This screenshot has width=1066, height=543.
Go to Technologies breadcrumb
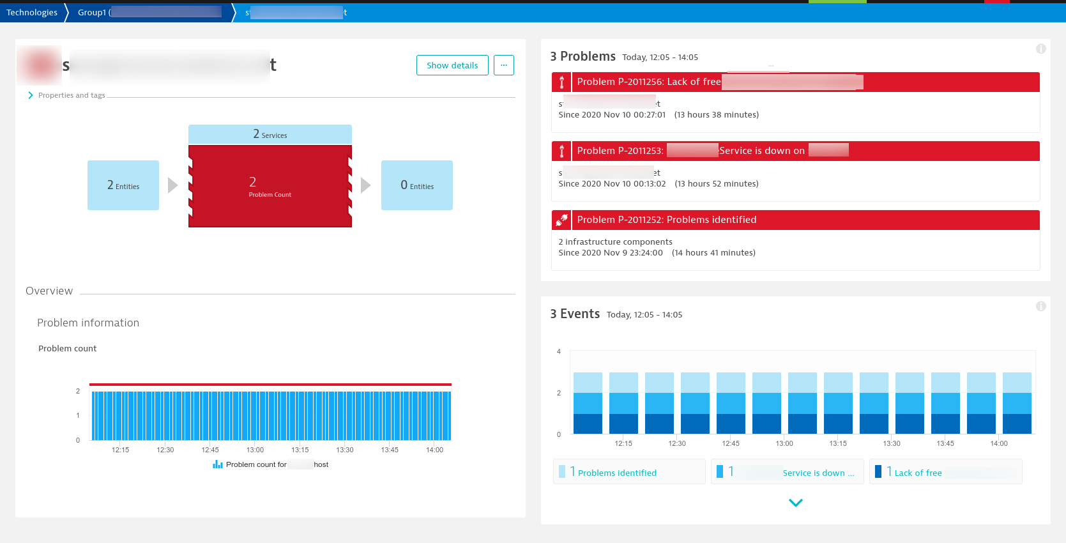pyautogui.click(x=32, y=12)
